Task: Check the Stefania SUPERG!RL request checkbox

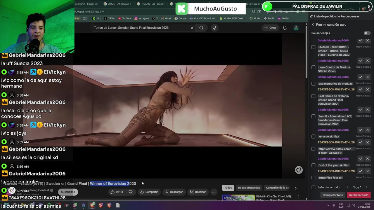Action: [x=313, y=47]
